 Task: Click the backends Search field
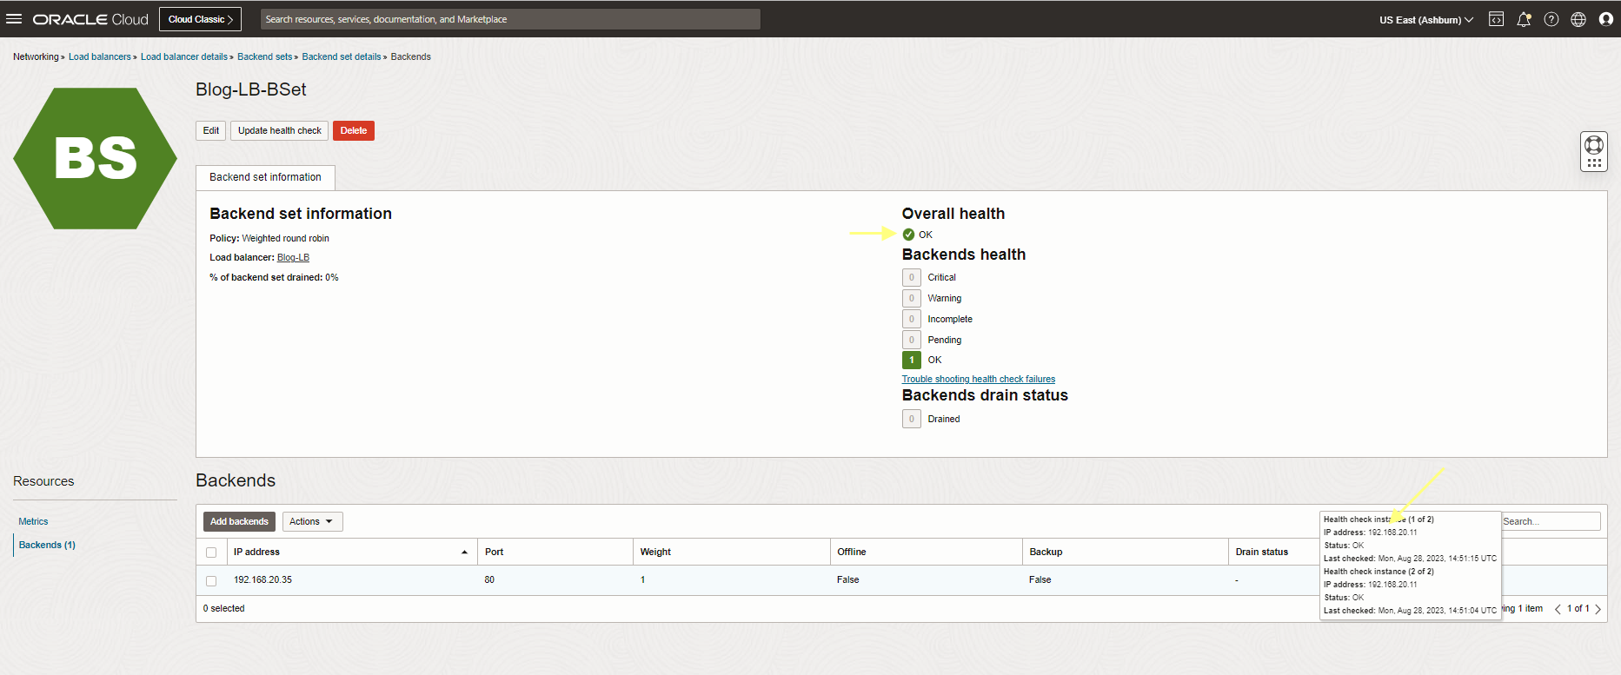pos(1551,521)
